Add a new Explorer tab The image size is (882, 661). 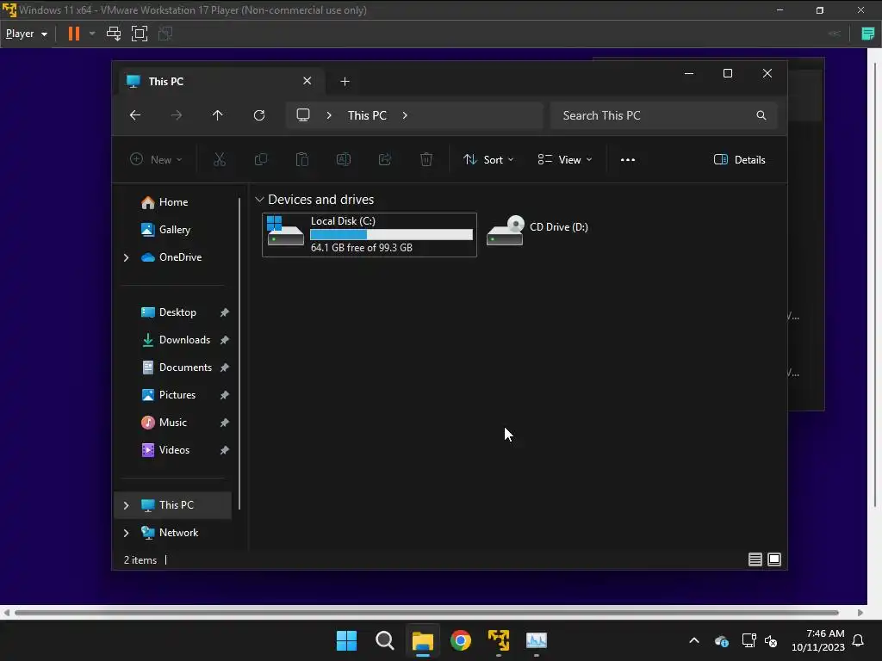pyautogui.click(x=345, y=82)
